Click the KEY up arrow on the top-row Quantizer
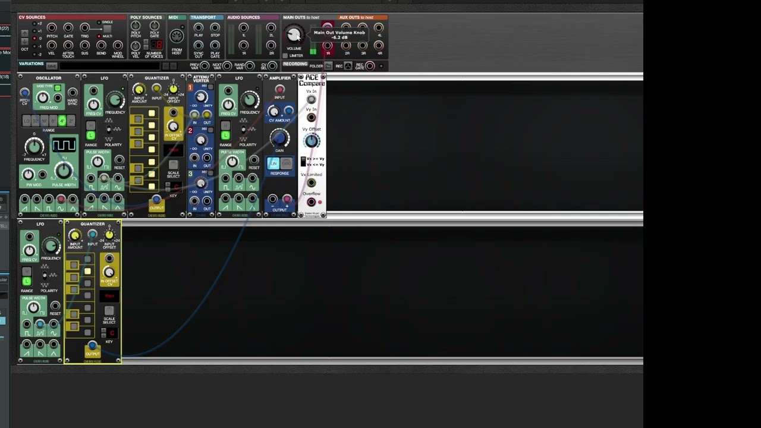 pos(168,184)
